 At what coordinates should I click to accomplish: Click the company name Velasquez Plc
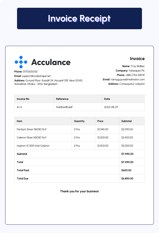137,71
